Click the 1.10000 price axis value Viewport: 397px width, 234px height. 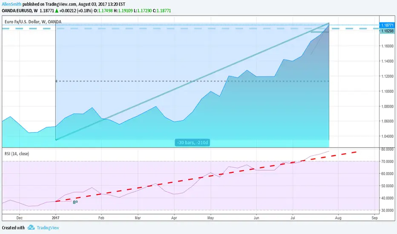click(387, 91)
